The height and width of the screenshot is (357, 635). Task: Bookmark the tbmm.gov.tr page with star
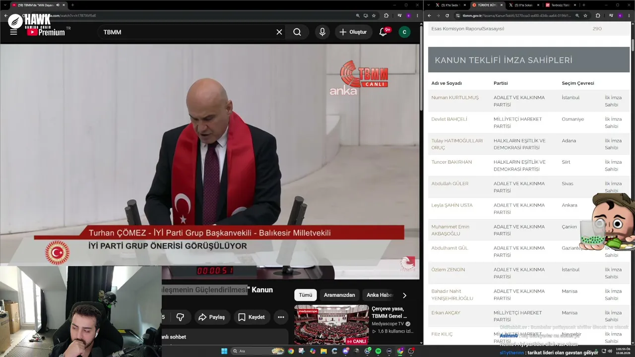click(585, 15)
